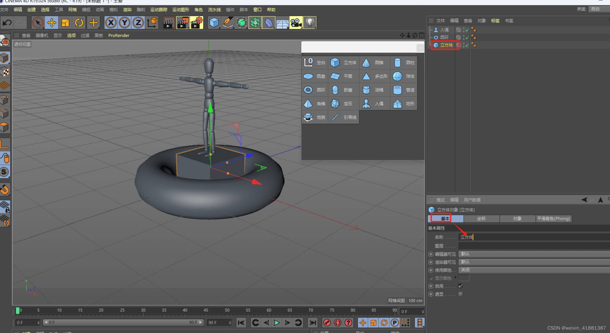This screenshot has height=333, width=610.
Task: Enable the 透显 X-ray checkbox
Action: coord(460,294)
